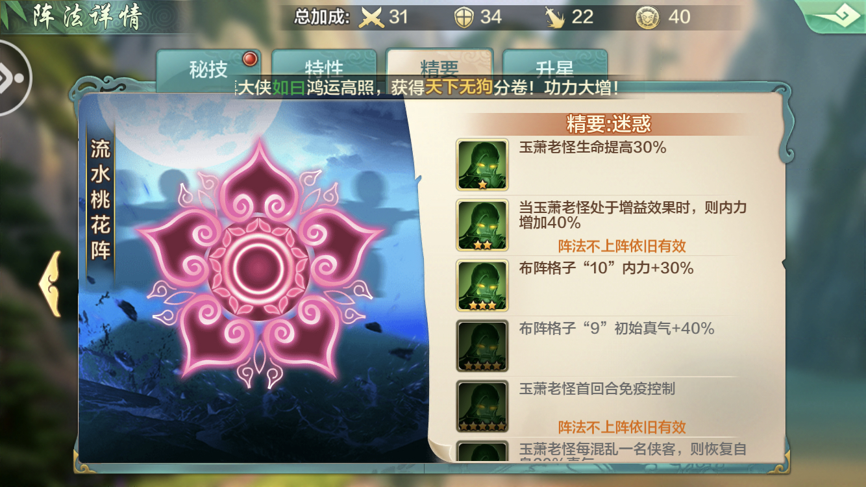The height and width of the screenshot is (487, 866).
Task: Open the 秘技 tab
Action: coord(208,68)
